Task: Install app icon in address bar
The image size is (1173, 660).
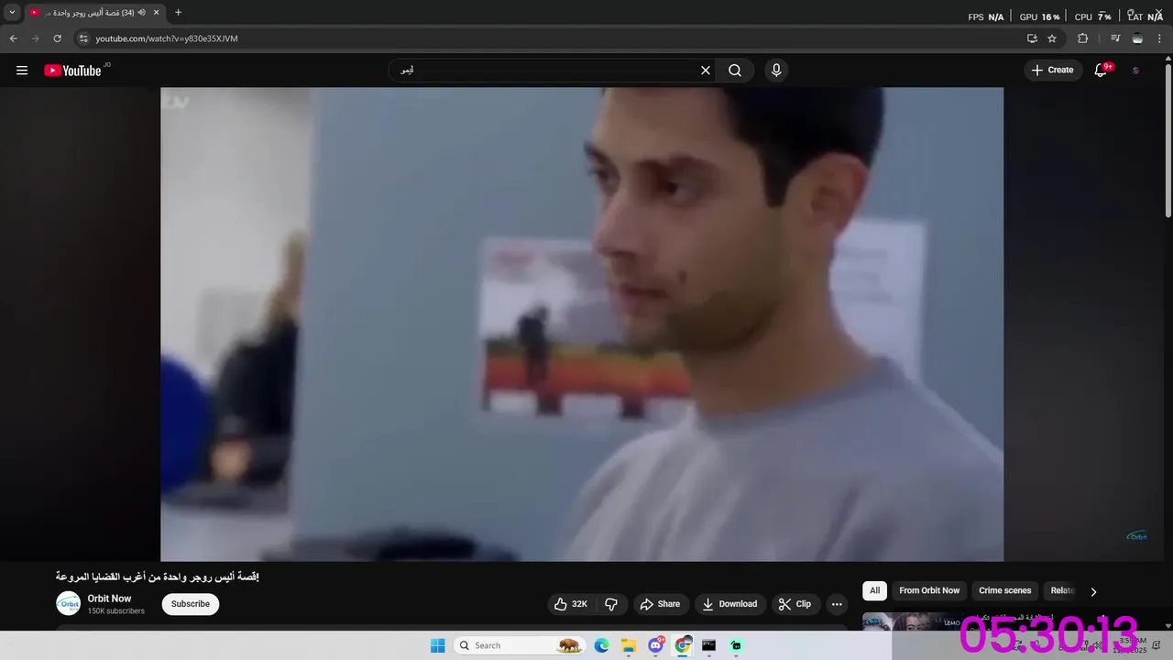Action: click(x=1032, y=38)
